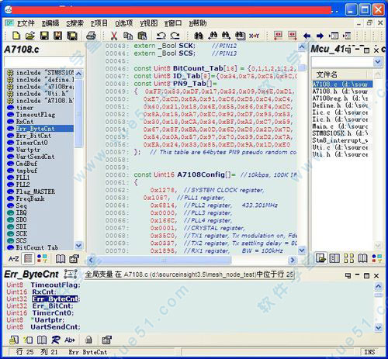Click the Open file folder icon
The image size is (388, 359).
coord(30,36)
